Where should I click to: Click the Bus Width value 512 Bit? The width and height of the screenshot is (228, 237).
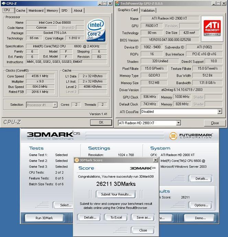pos(207,76)
